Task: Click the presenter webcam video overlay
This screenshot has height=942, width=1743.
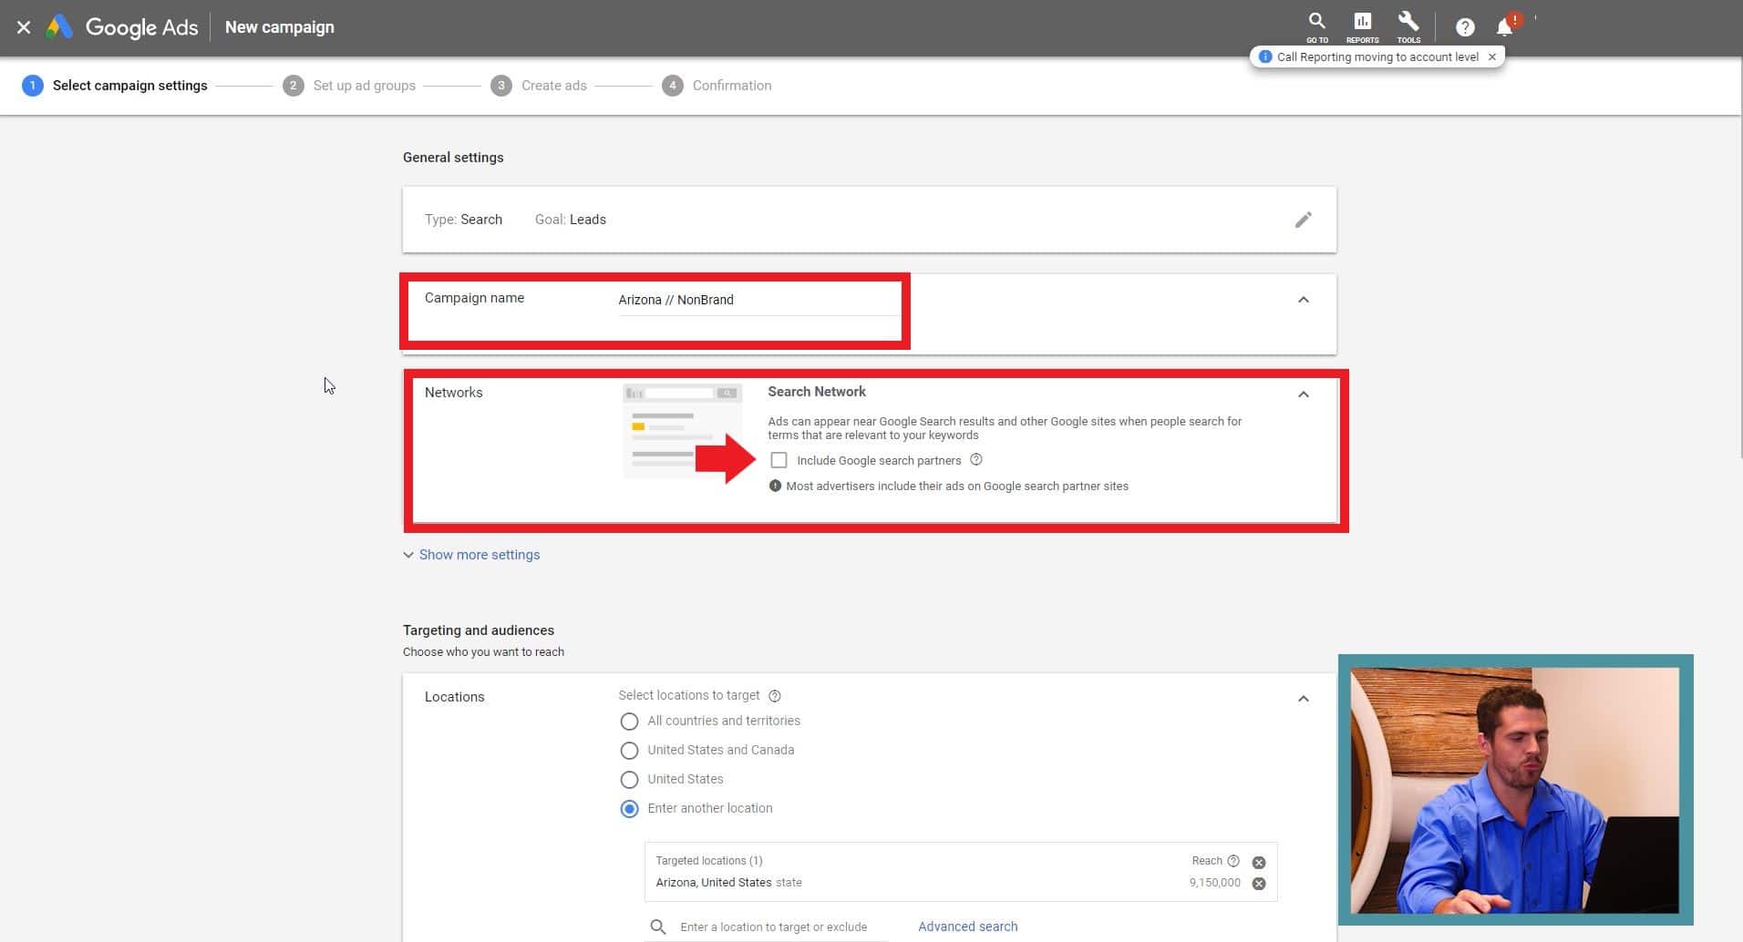Action: click(x=1515, y=790)
